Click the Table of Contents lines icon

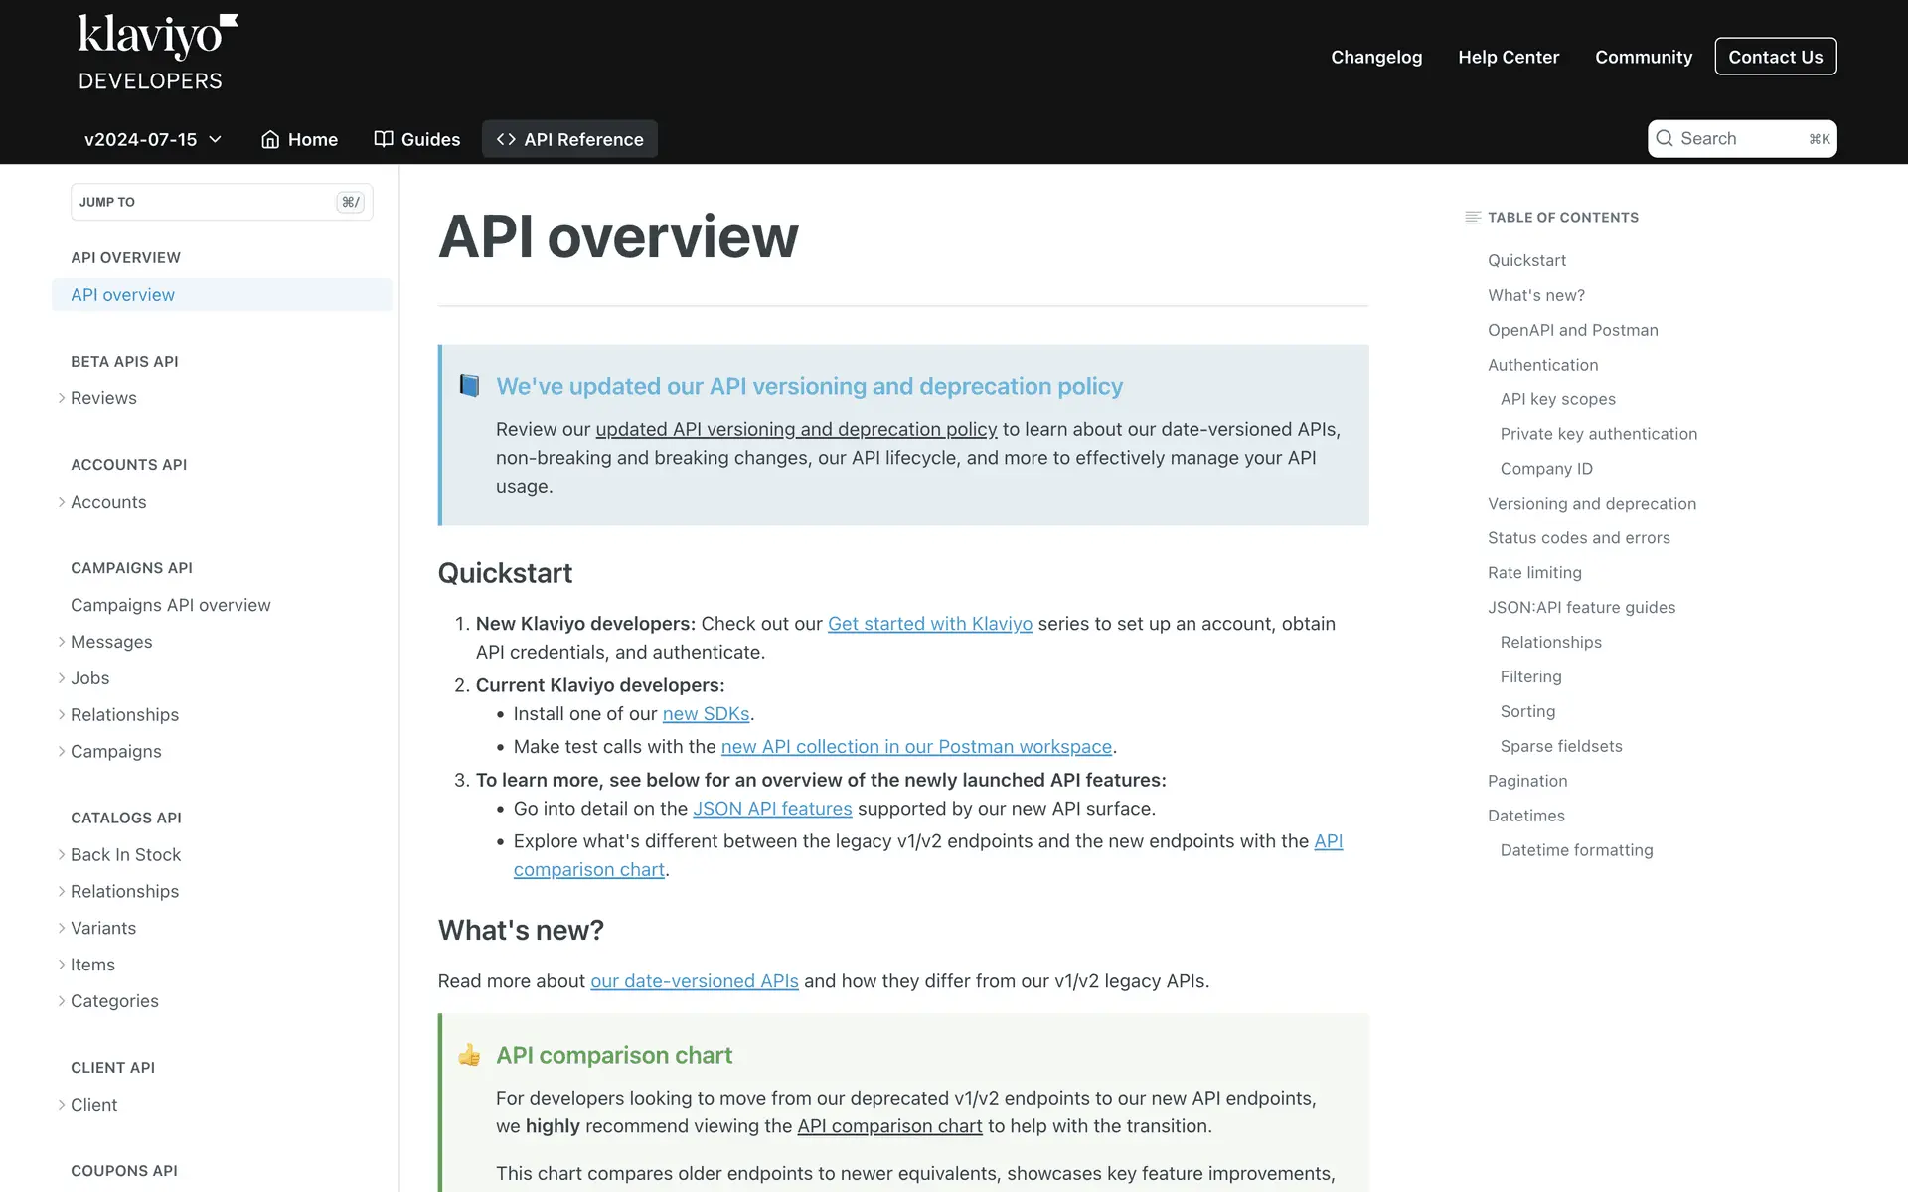(1473, 218)
